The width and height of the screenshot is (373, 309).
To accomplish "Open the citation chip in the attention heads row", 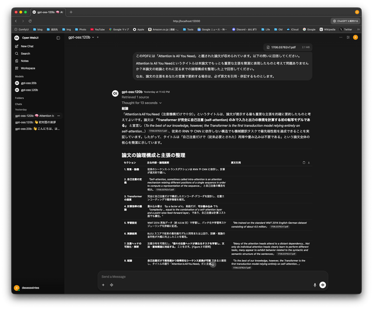I will [287, 254].
